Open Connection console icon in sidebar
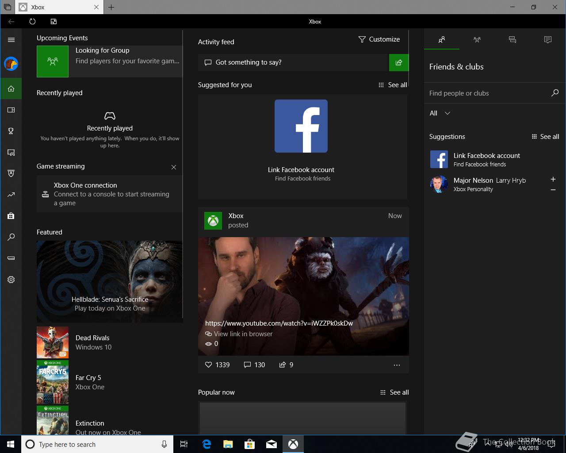 tap(11, 258)
